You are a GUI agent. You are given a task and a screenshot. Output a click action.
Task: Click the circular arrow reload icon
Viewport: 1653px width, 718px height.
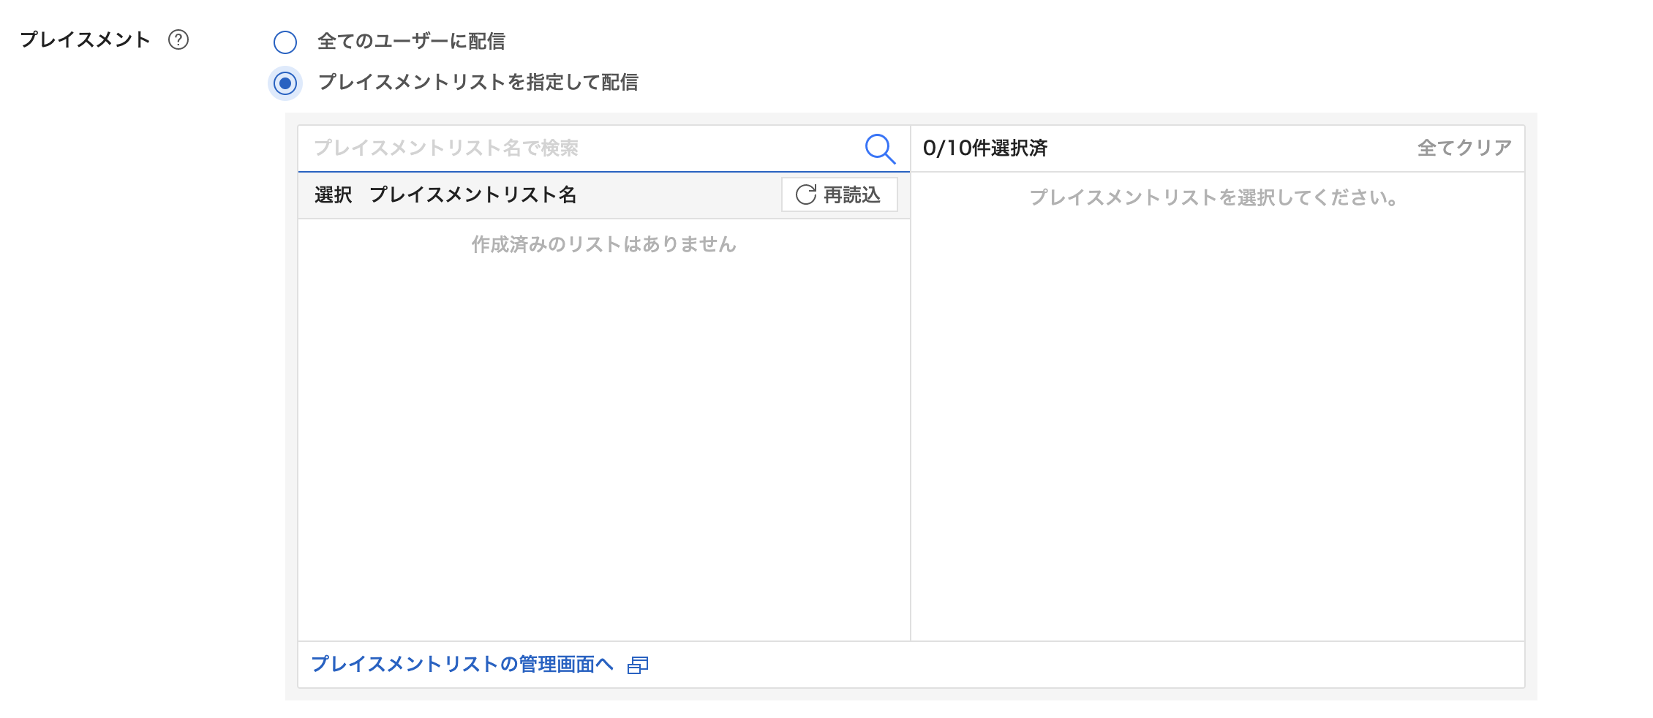pyautogui.click(x=805, y=194)
